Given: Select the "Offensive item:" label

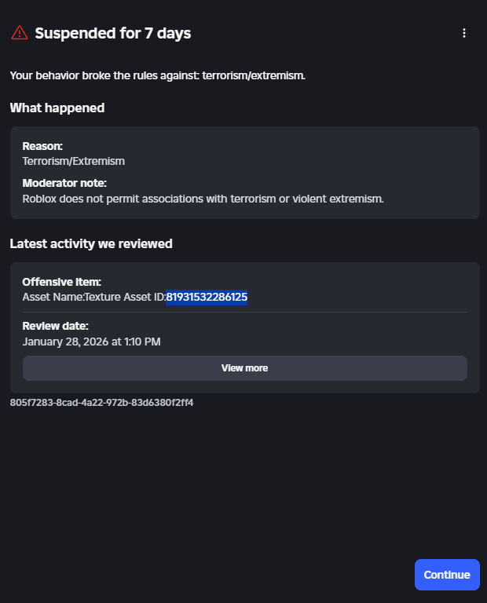Looking at the screenshot, I should (62, 282).
